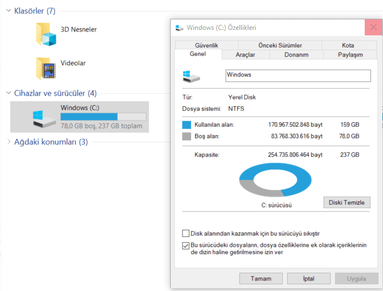
Task: Select the Windows (C:) drive icon in Explorer
Action: pos(44,119)
